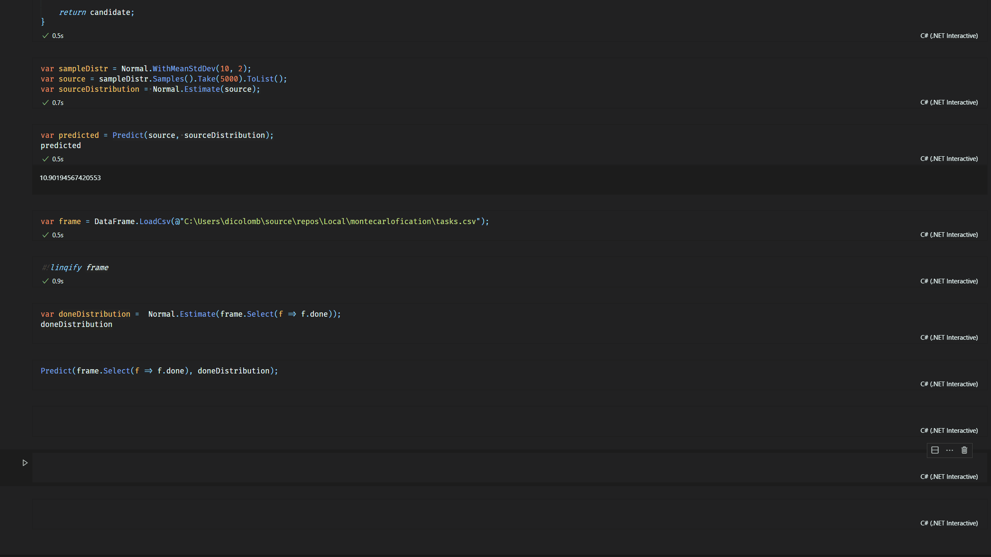Select kernel language for doneDistribution cell
This screenshot has width=991, height=557.
(x=949, y=338)
